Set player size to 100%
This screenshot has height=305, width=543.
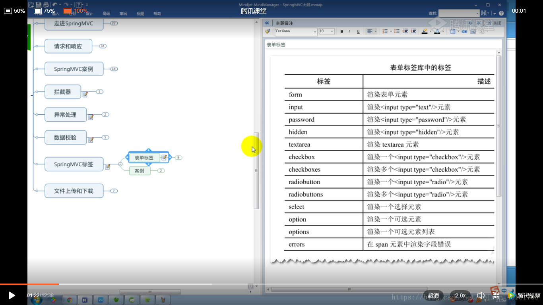[x=76, y=11]
